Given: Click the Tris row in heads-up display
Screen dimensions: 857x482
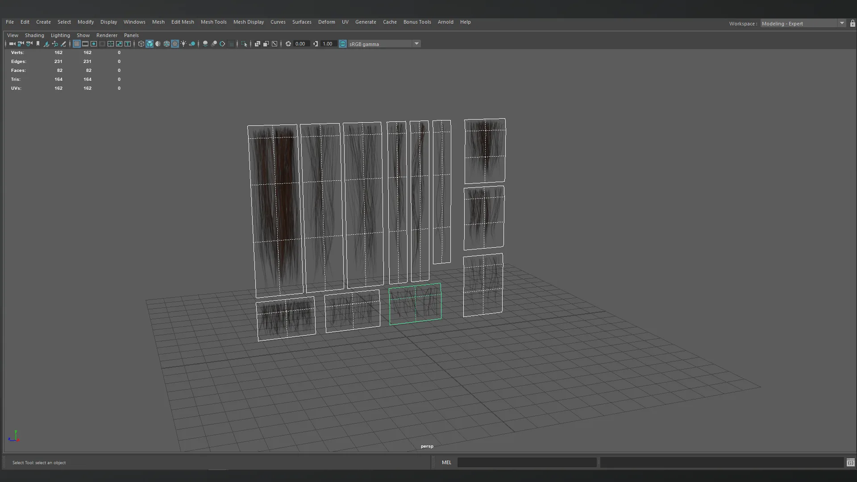Looking at the screenshot, I should pyautogui.click(x=66, y=79).
